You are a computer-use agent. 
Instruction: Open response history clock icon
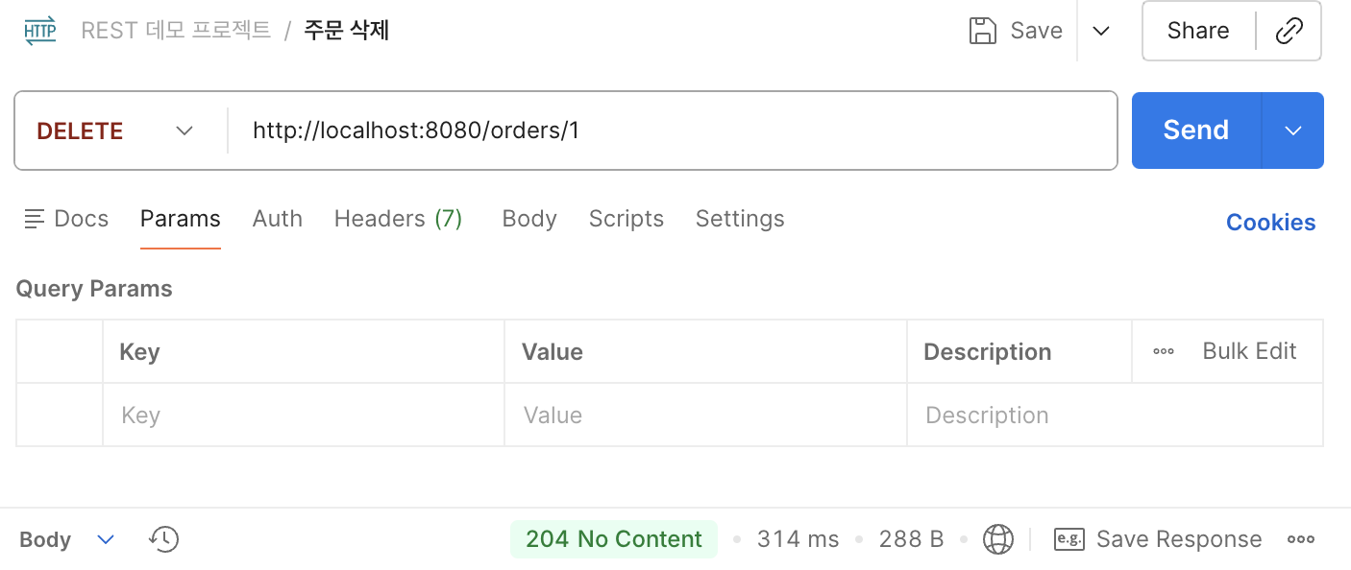tap(164, 539)
